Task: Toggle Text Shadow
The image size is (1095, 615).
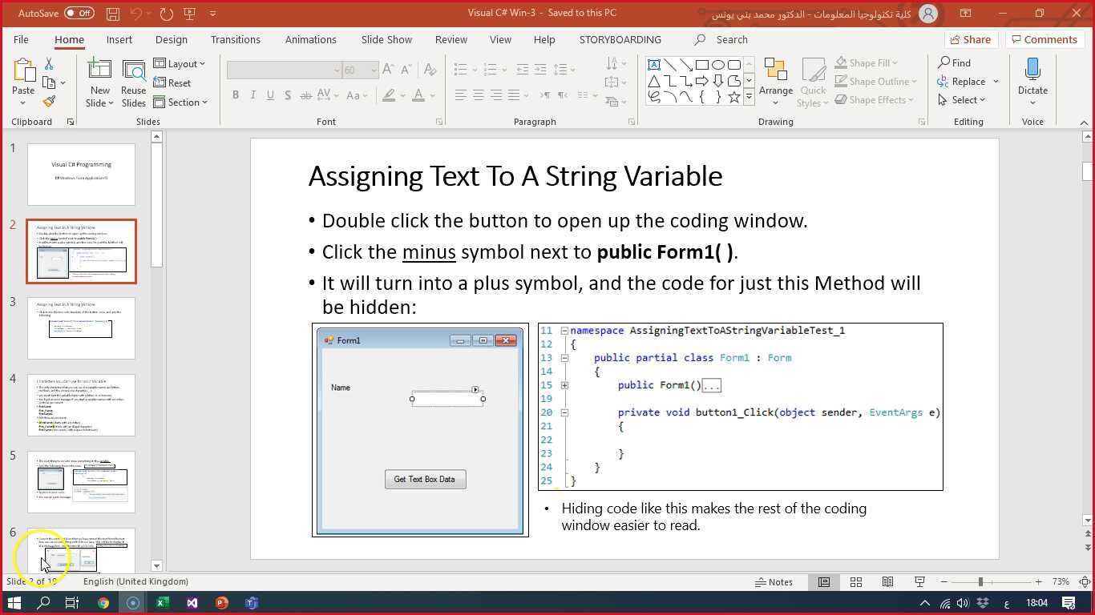Action: 288,95
